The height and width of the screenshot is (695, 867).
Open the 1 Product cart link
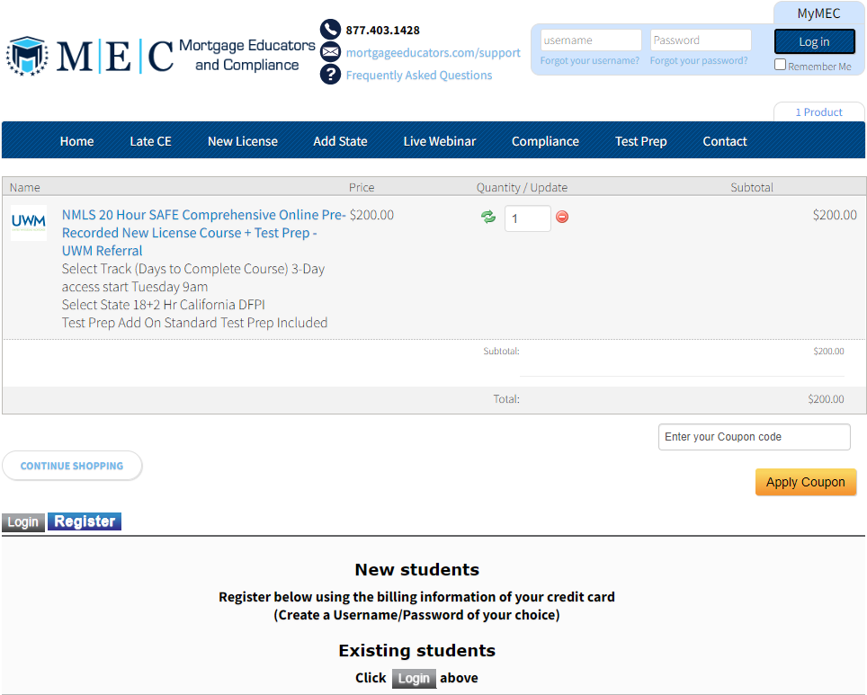819,112
